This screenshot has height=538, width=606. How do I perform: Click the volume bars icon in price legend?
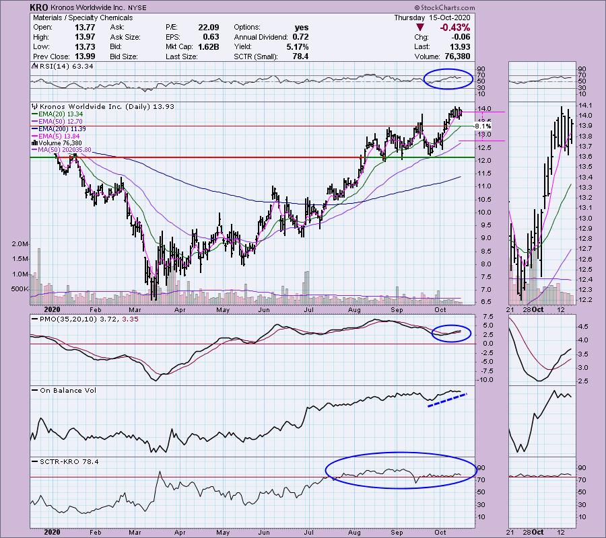click(35, 143)
